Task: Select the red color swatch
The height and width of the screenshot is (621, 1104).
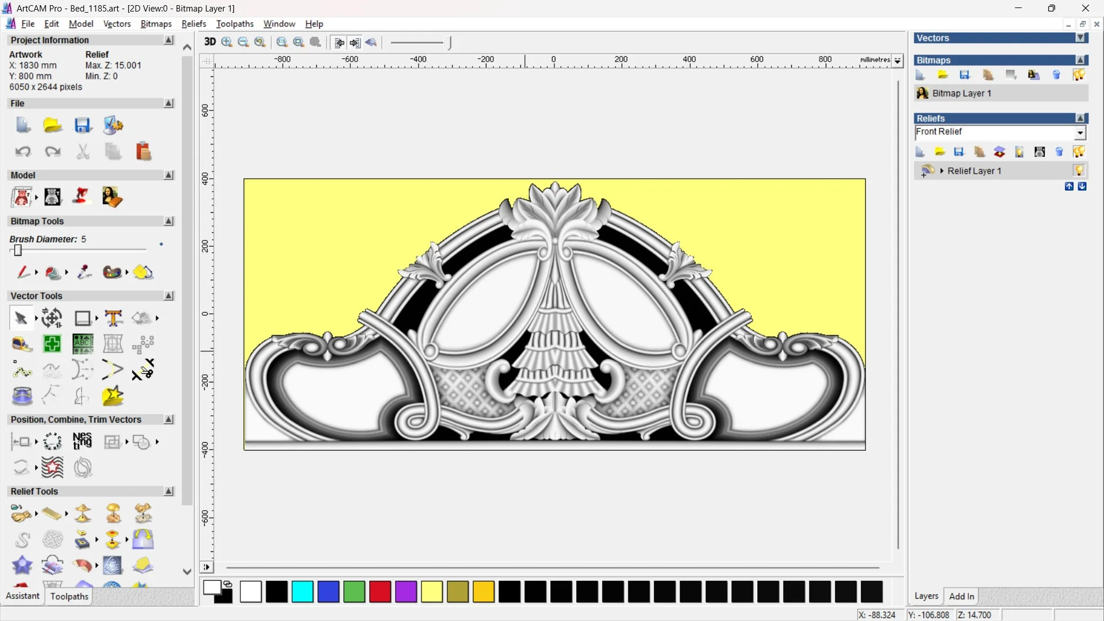Action: [379, 592]
